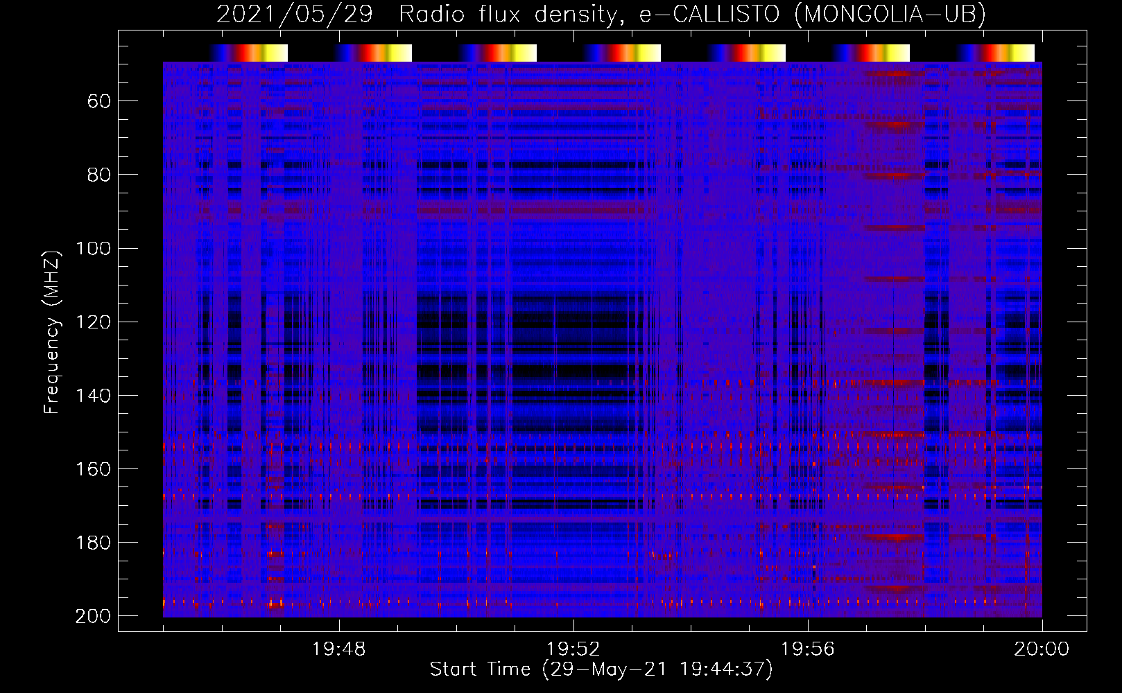Screen dimensions: 1122x693
Task: Click the '100' frequency tick label
Action: [93, 248]
